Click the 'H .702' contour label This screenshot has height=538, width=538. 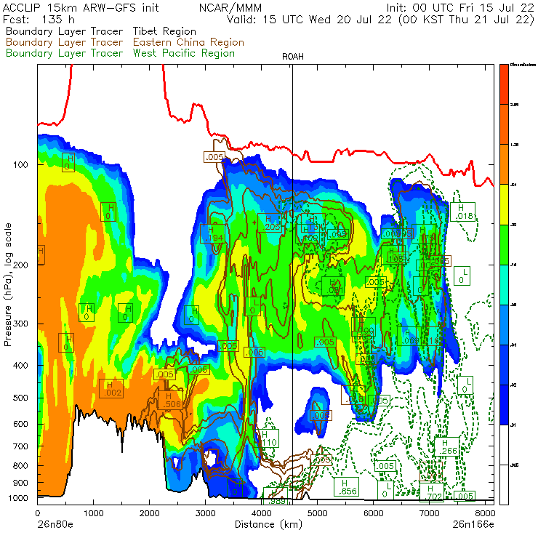click(x=431, y=492)
